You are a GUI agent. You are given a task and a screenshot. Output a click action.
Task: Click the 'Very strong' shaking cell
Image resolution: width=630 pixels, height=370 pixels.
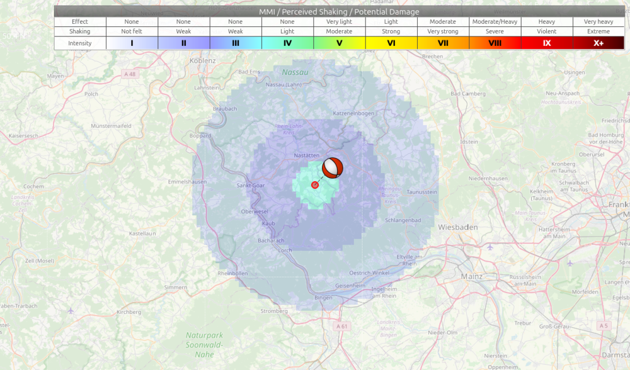[443, 31]
